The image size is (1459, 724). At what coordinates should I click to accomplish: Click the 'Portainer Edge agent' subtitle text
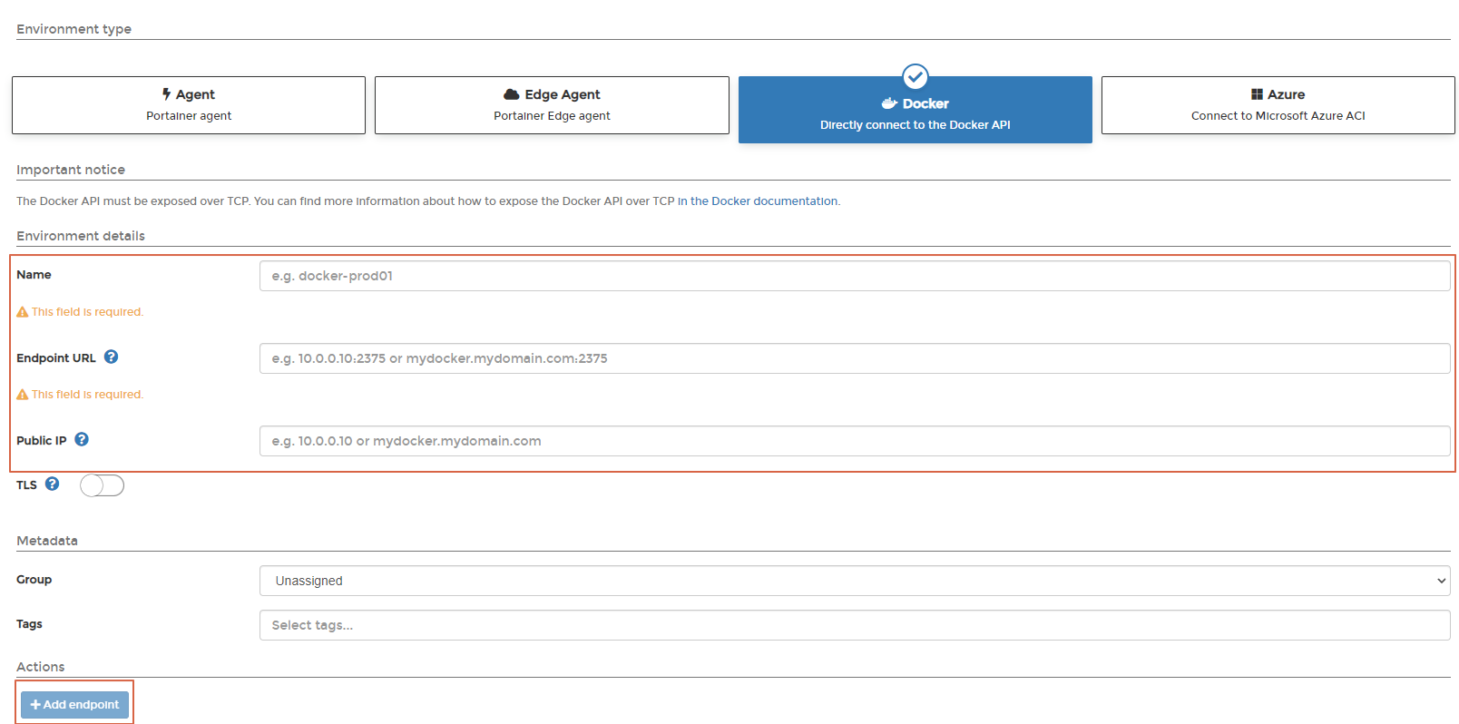[552, 116]
